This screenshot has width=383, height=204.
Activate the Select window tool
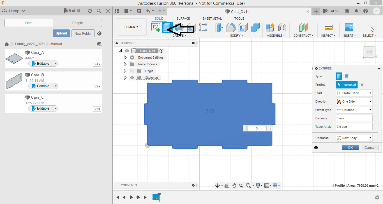[369, 27]
